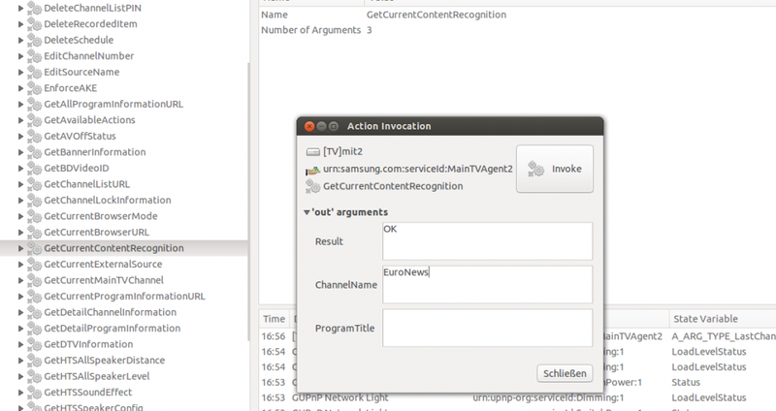Click the service icon beside urn:samsung.com:serviceId:MainTVAgent2
Image resolution: width=776 pixels, height=411 pixels.
pyautogui.click(x=312, y=170)
